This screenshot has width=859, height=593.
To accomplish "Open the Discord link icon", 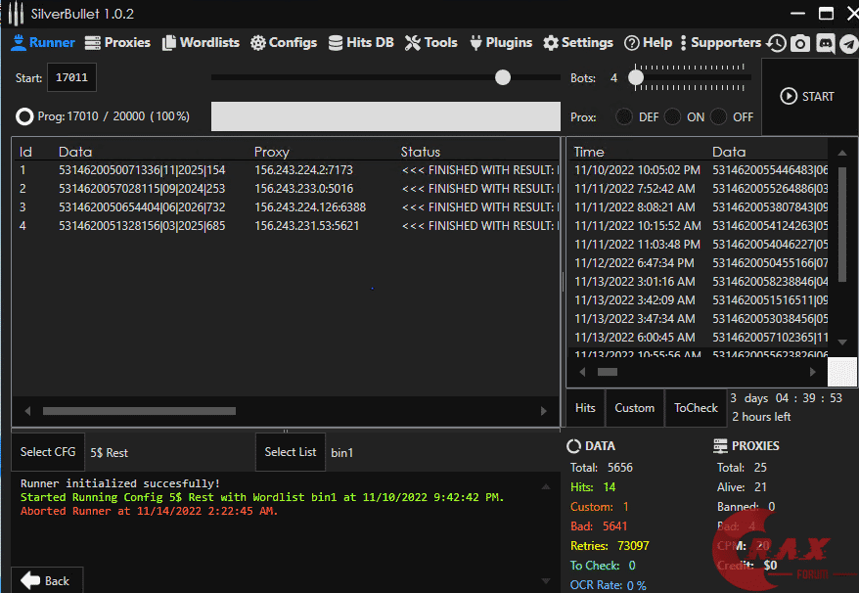I will tap(825, 43).
